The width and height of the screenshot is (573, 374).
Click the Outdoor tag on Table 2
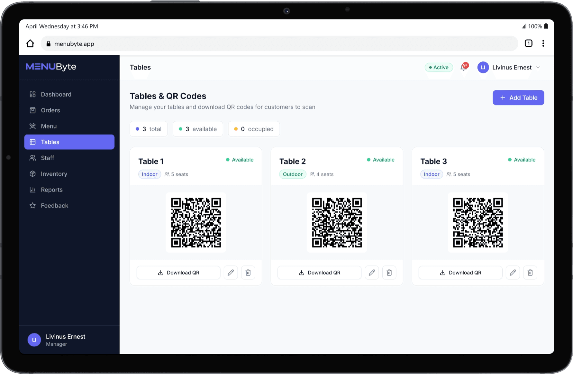pos(293,174)
